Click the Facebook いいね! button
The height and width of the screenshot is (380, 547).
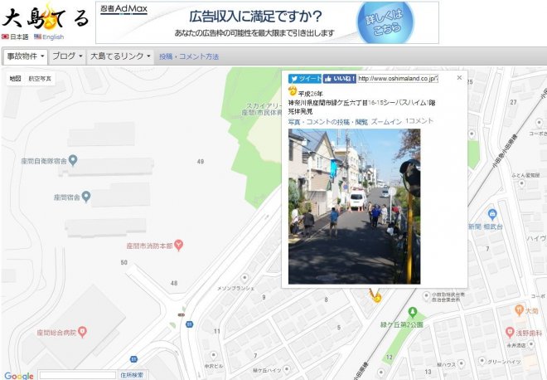pyautogui.click(x=340, y=78)
